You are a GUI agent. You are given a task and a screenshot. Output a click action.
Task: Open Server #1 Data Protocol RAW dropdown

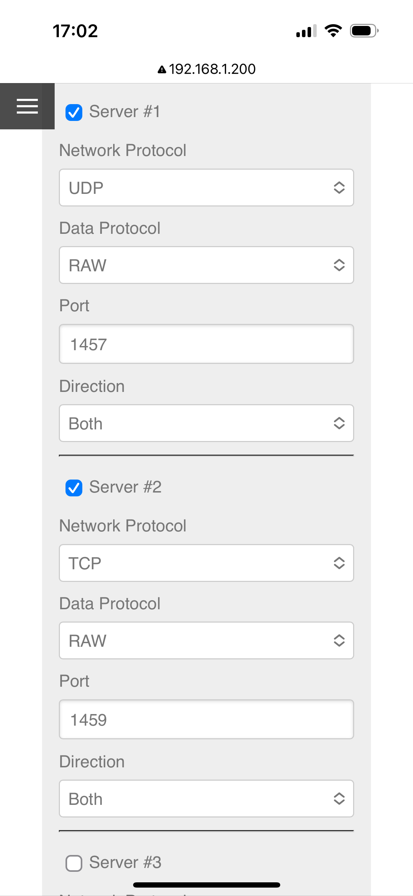tap(206, 265)
